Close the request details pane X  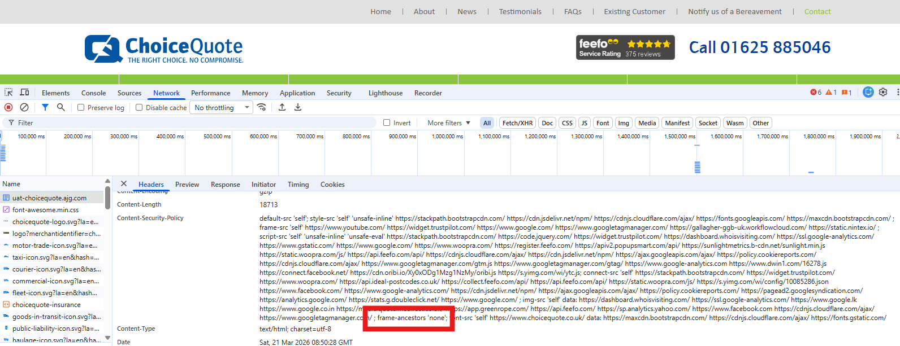tap(124, 184)
